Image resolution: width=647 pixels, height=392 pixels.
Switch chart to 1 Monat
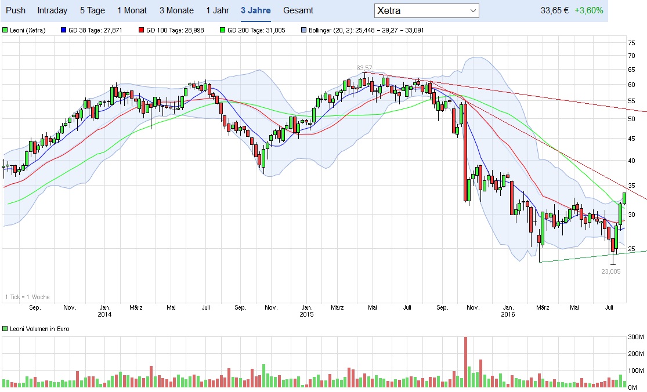(132, 10)
